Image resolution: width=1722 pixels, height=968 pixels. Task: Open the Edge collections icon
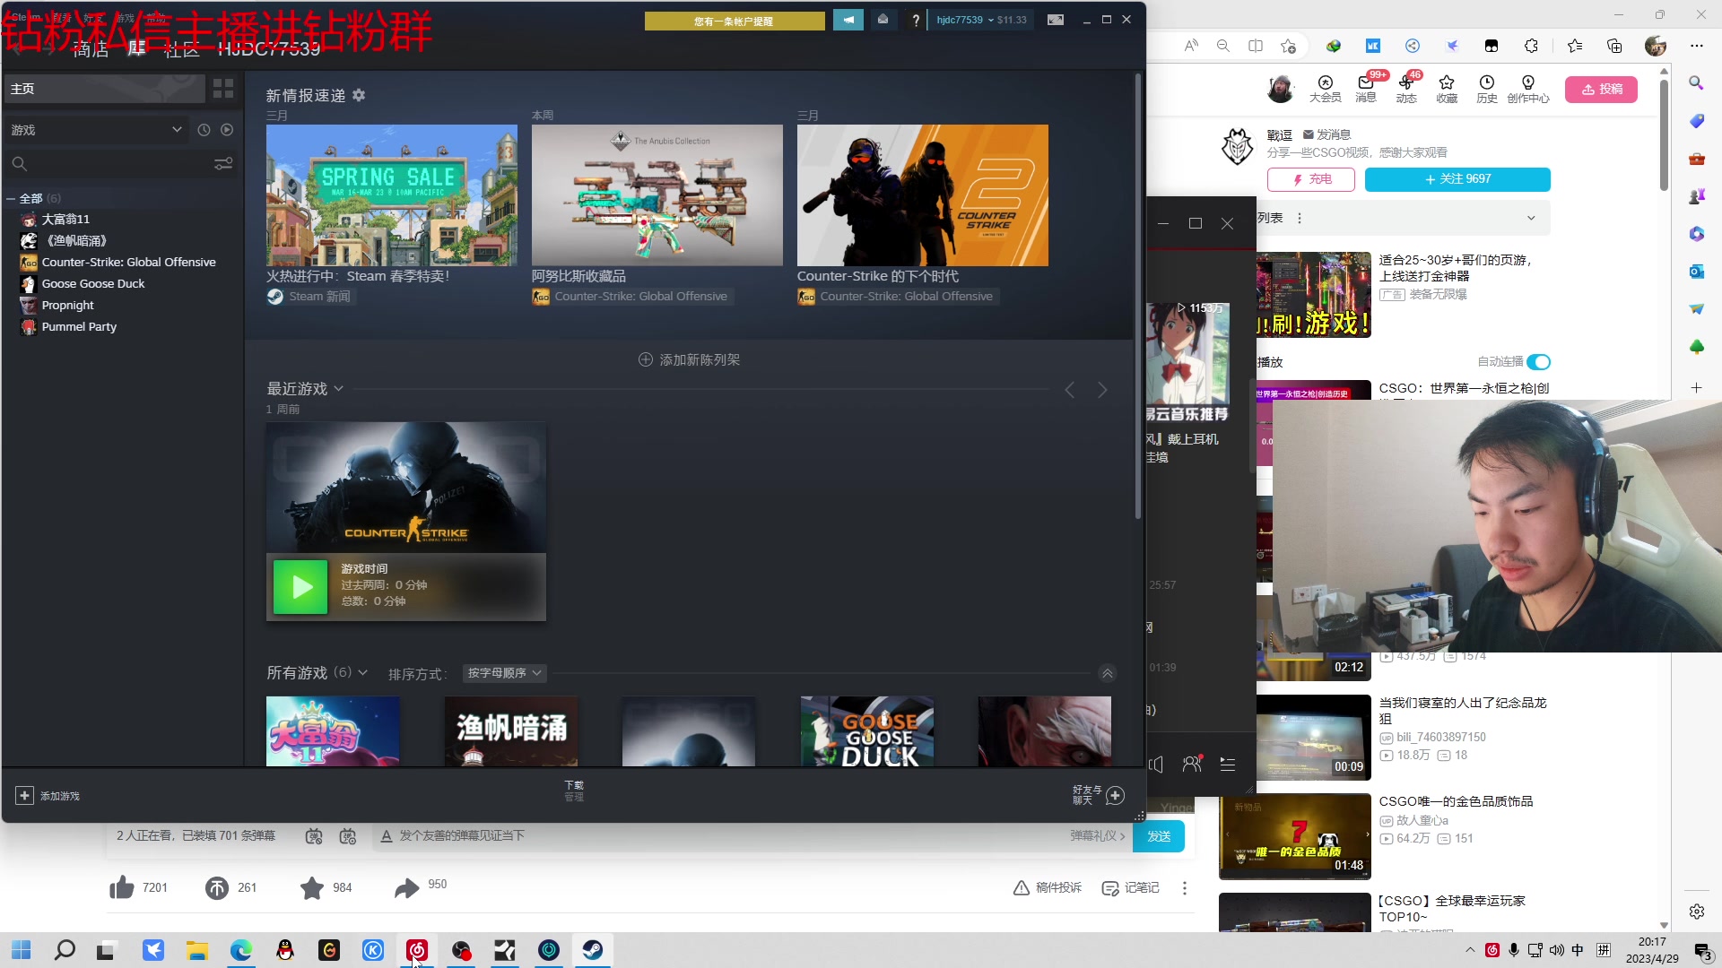pyautogui.click(x=1614, y=46)
